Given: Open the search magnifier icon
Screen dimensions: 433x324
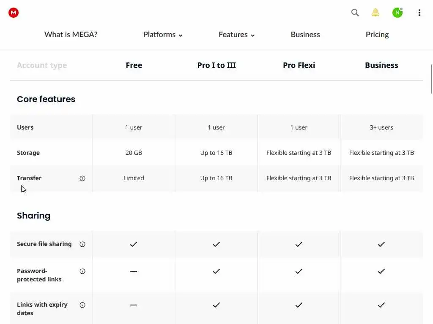Looking at the screenshot, I should click(355, 13).
